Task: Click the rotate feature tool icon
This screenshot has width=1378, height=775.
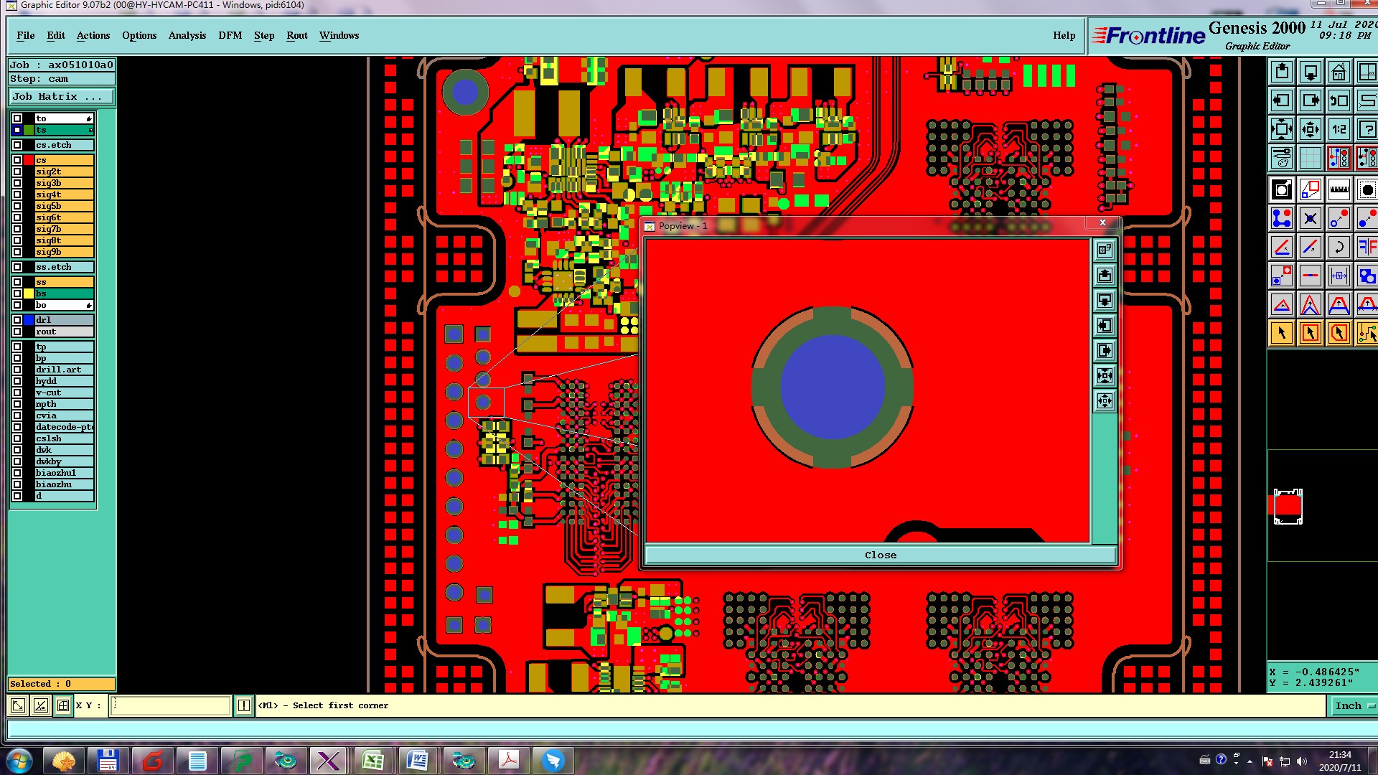Action: pyautogui.click(x=1339, y=248)
